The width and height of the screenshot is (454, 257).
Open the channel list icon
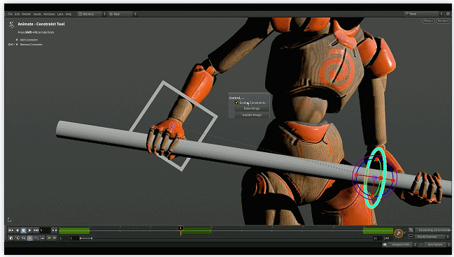pos(411,230)
